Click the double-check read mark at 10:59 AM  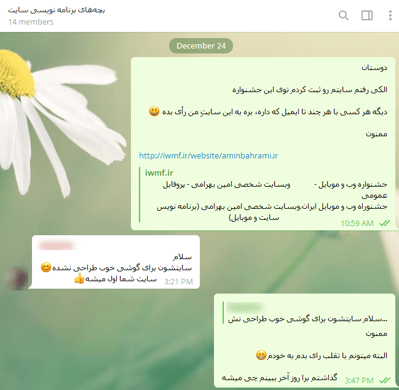pyautogui.click(x=384, y=223)
